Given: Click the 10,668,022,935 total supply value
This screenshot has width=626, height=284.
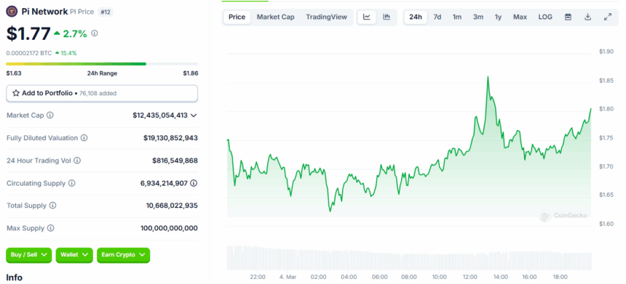Looking at the screenshot, I should coord(172,206).
